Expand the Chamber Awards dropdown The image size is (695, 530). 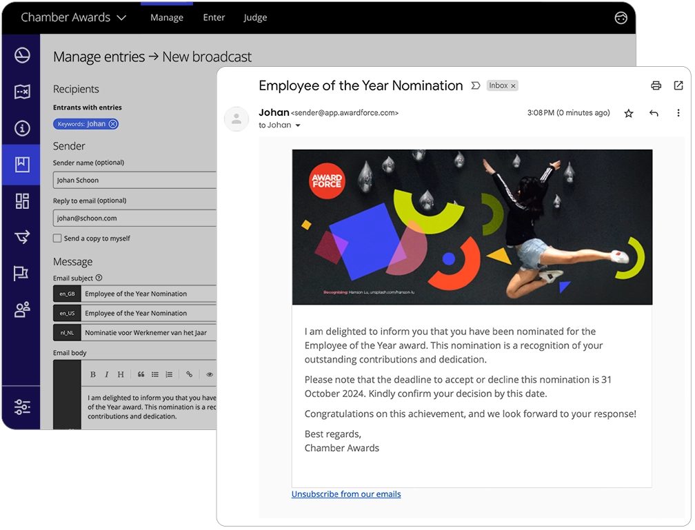click(122, 17)
